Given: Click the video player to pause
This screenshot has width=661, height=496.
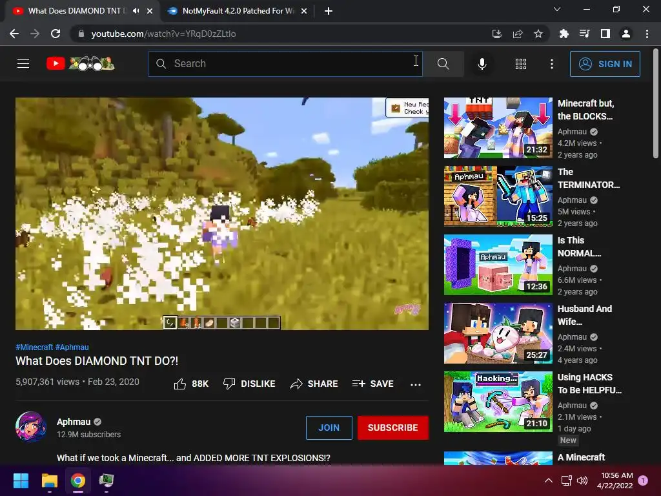Looking at the screenshot, I should 222,213.
